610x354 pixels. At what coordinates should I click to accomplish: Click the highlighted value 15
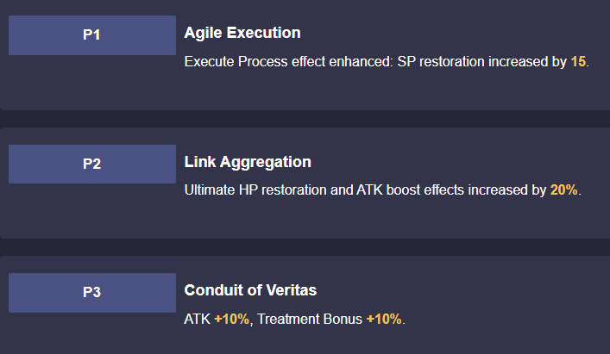coord(578,62)
